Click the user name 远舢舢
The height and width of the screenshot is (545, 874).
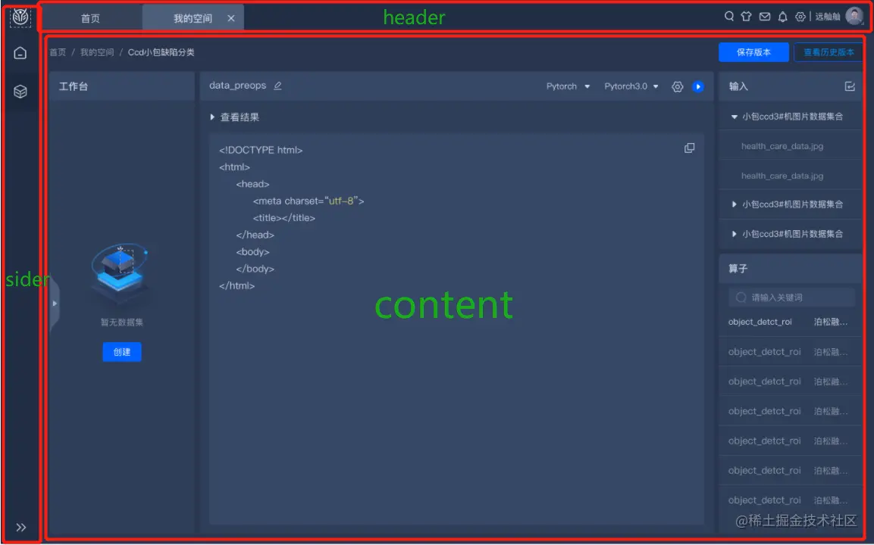coord(828,17)
